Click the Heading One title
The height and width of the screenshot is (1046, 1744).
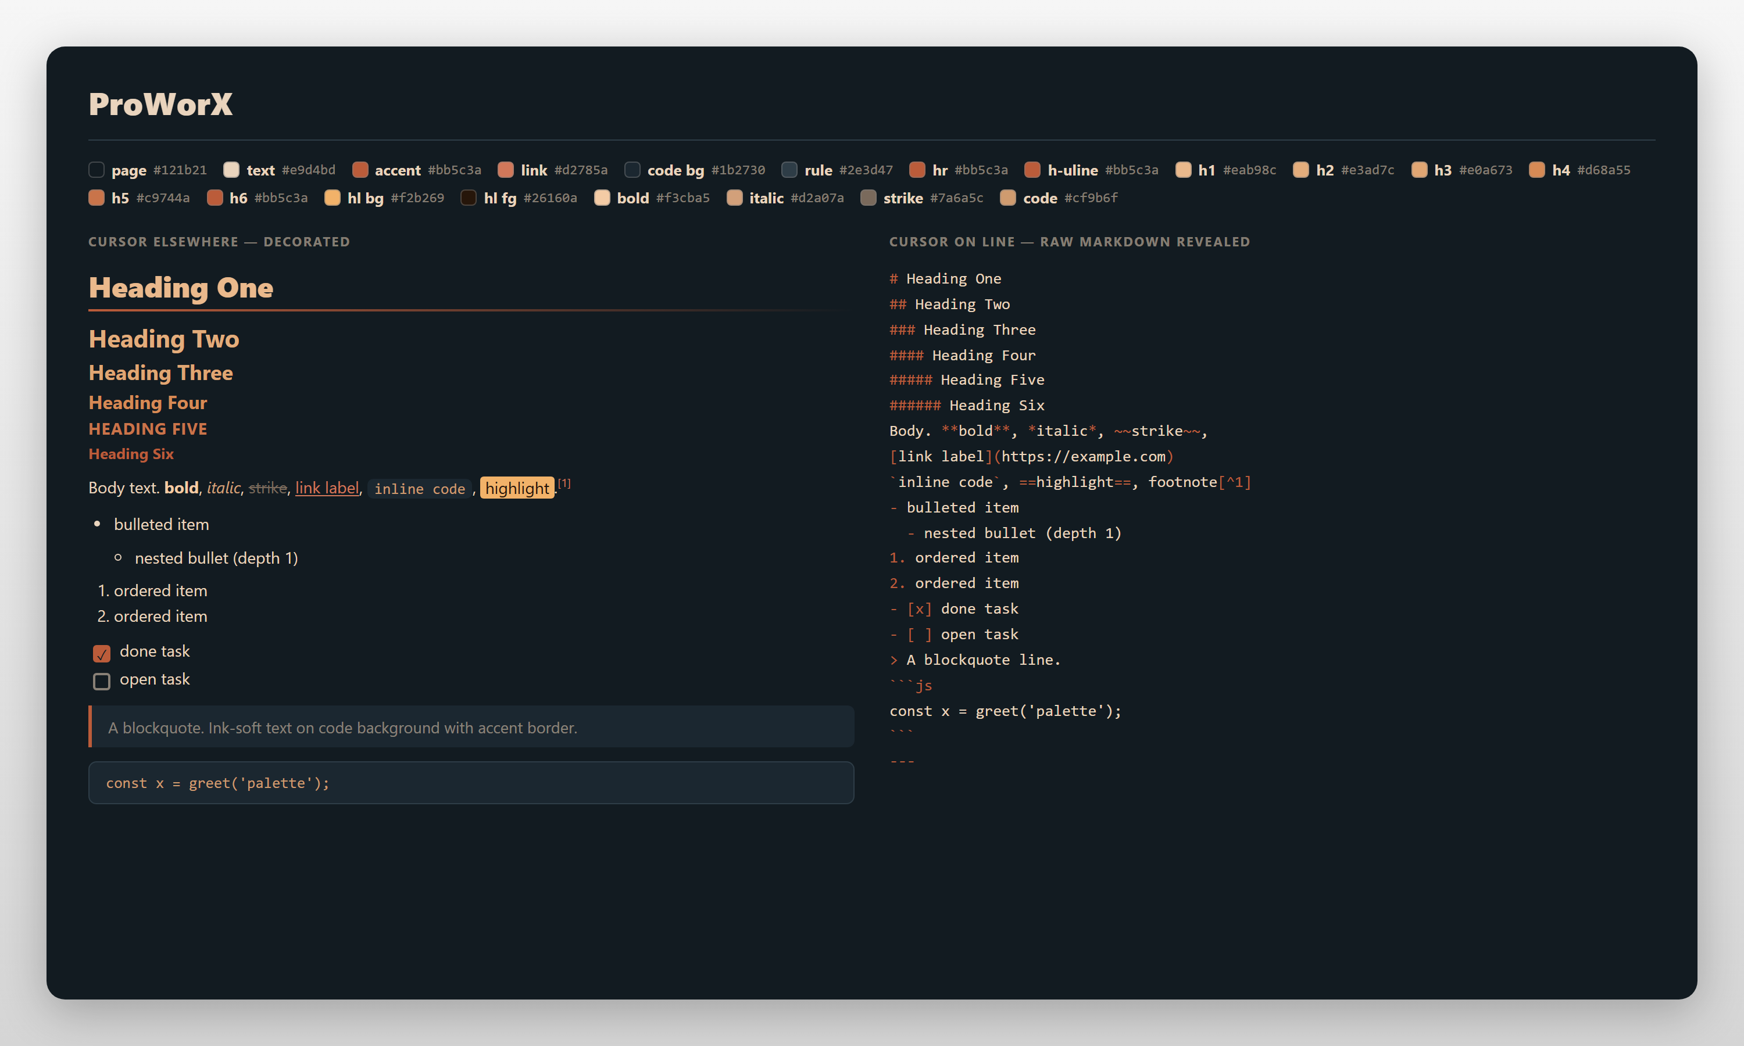coord(181,288)
